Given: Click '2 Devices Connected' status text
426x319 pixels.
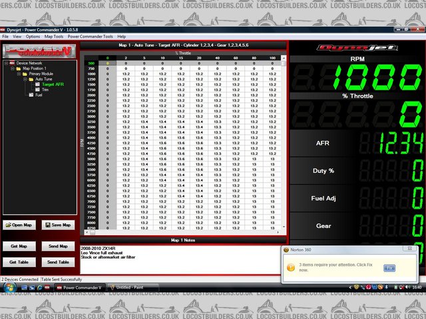Looking at the screenshot, I should coord(20,279).
